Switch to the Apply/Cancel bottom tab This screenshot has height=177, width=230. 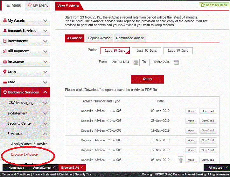click(x=42, y=168)
